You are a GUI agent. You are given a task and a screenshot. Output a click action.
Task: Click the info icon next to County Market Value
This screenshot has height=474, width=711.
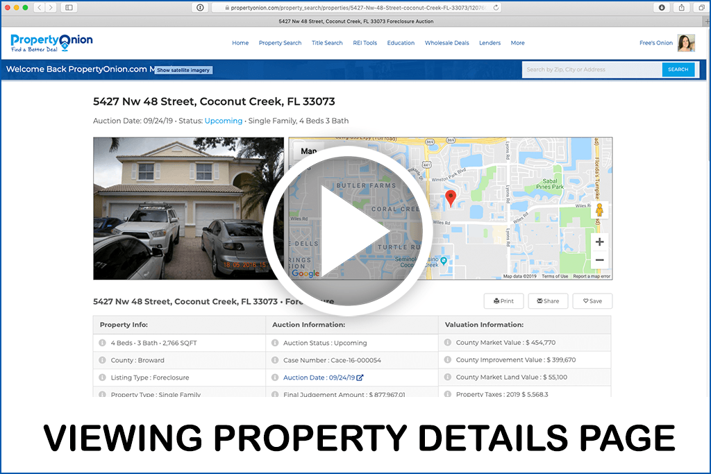tap(448, 341)
